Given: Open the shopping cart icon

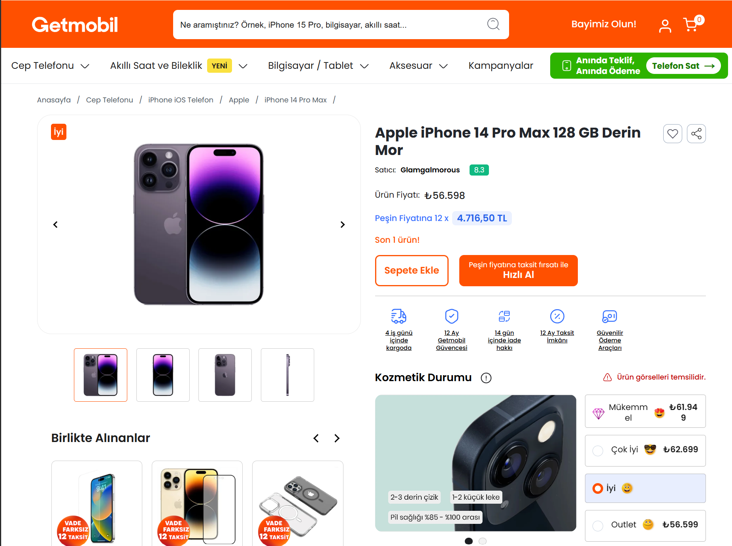Looking at the screenshot, I should [x=691, y=25].
